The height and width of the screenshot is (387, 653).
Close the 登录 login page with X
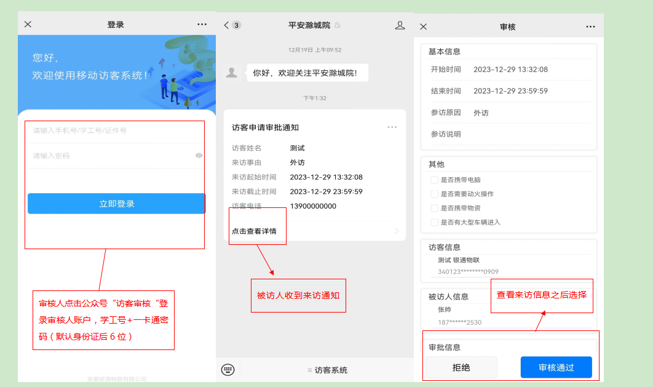[28, 25]
